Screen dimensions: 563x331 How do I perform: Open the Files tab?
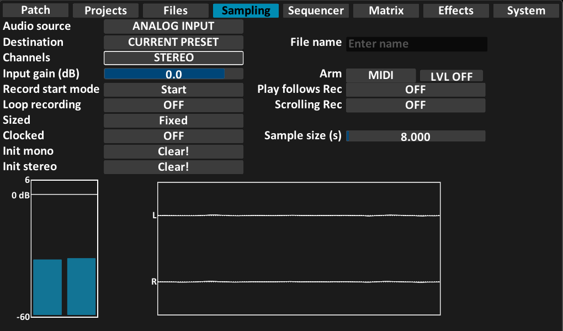coord(176,10)
